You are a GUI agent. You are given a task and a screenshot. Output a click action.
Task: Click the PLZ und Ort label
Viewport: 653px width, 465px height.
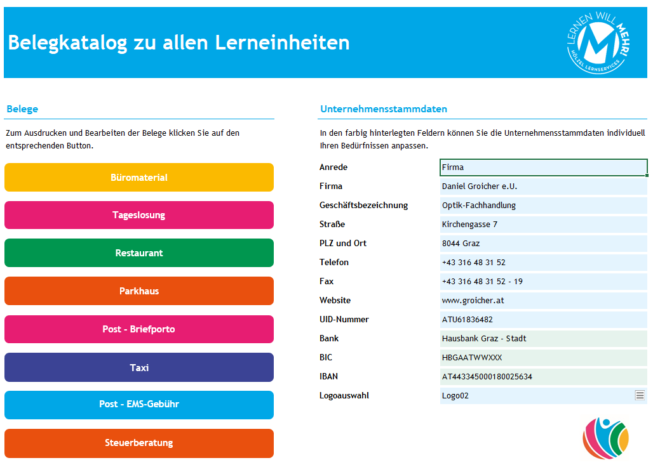(x=343, y=244)
